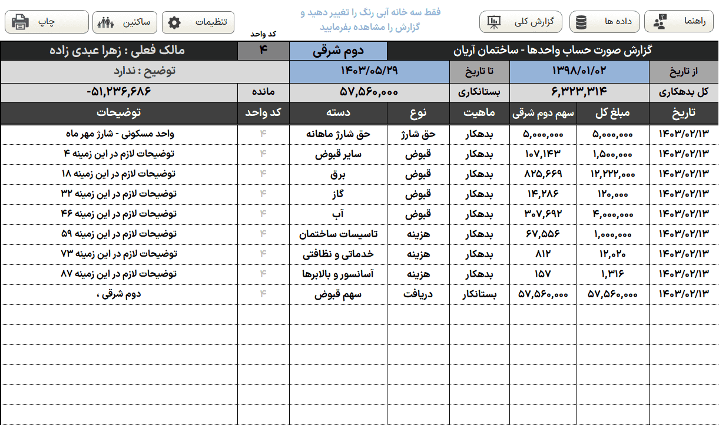The height and width of the screenshot is (425, 719).
Task: Click description واحد مسکونی - شارژ مهر ماه
Action: [119, 134]
